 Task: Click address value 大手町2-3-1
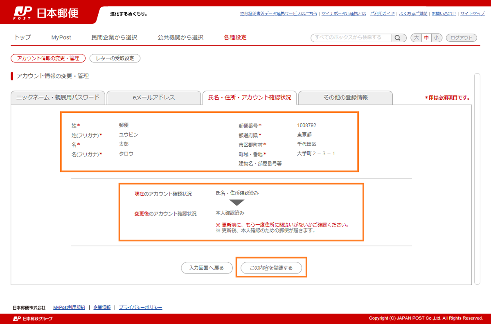pos(316,154)
